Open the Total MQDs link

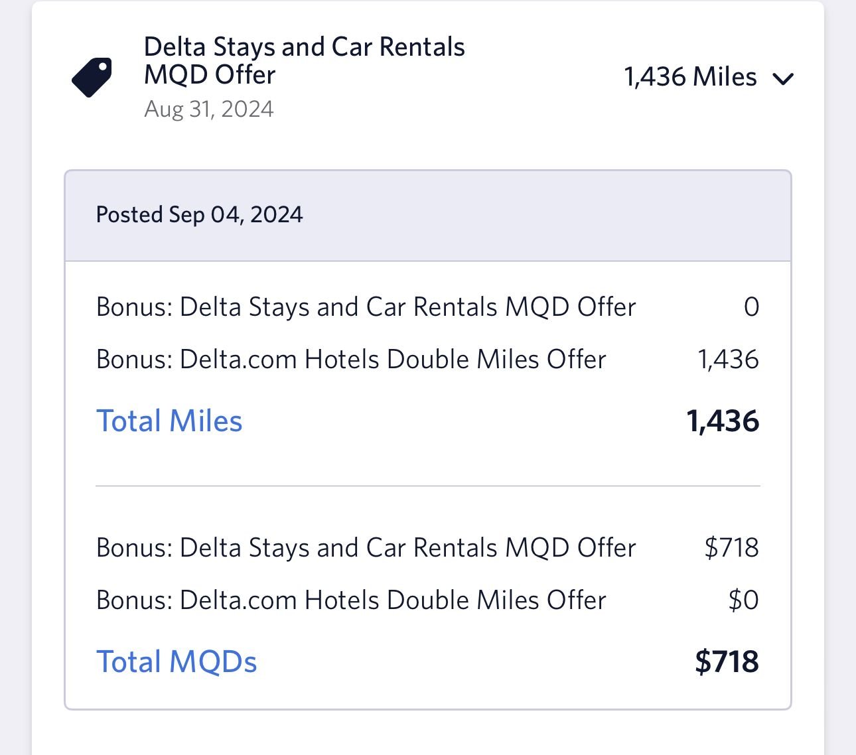[177, 661]
